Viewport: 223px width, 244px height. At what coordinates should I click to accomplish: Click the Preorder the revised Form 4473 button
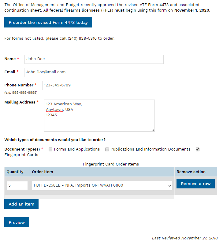click(48, 22)
